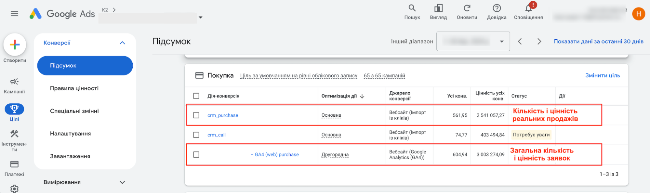Open Довідка help menu
This screenshot has width=650, height=193.
(497, 12)
